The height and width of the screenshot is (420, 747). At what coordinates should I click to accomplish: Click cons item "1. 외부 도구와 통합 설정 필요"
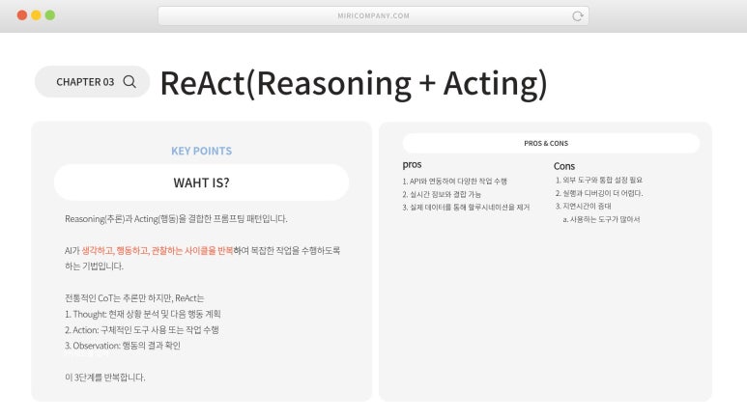click(599, 180)
